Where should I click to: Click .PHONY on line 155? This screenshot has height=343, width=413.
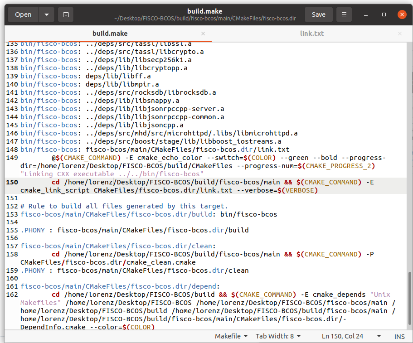point(33,230)
